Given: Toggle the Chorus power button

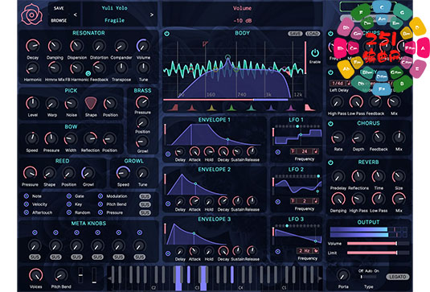Looking at the screenshot, I should [x=330, y=124].
